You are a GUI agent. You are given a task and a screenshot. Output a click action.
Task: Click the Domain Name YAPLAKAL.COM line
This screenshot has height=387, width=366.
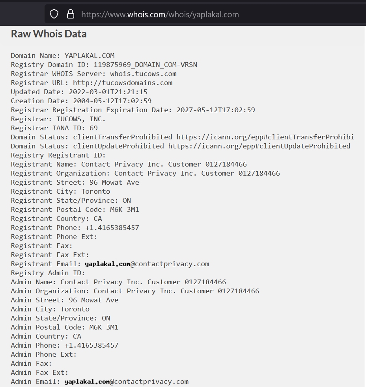[x=63, y=56]
